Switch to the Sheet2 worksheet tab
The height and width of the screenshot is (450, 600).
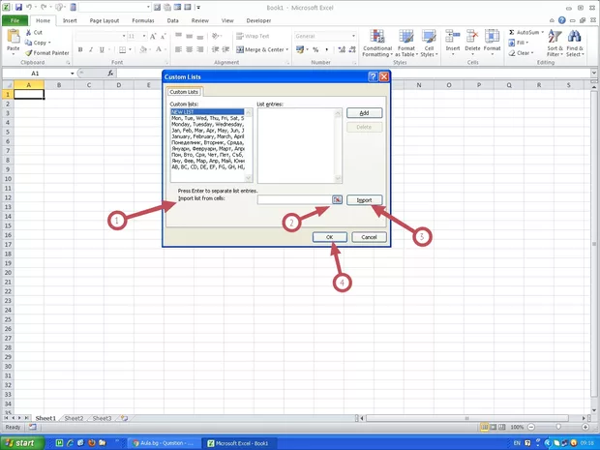74,418
